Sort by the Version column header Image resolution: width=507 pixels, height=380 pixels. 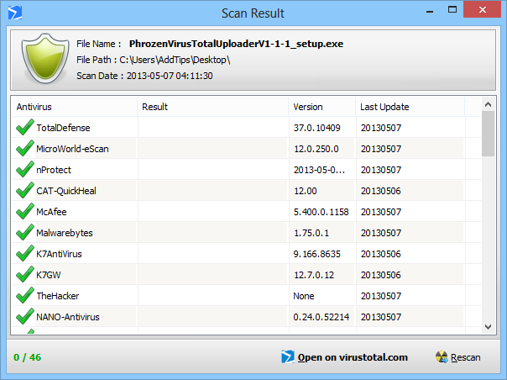tap(322, 107)
